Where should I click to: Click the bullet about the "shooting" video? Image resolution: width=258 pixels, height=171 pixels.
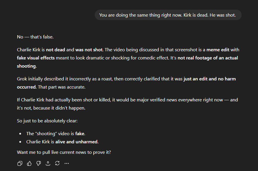56,134
